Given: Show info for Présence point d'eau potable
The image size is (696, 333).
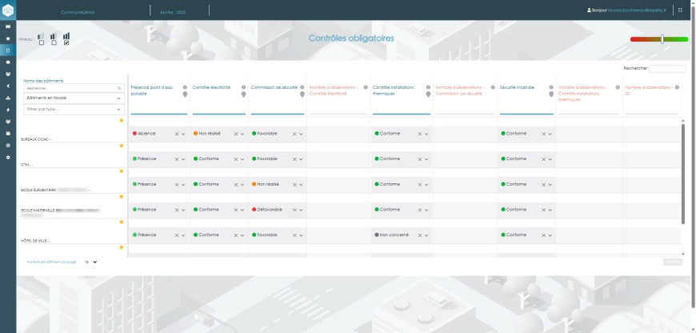Looking at the screenshot, I should pos(185,87).
